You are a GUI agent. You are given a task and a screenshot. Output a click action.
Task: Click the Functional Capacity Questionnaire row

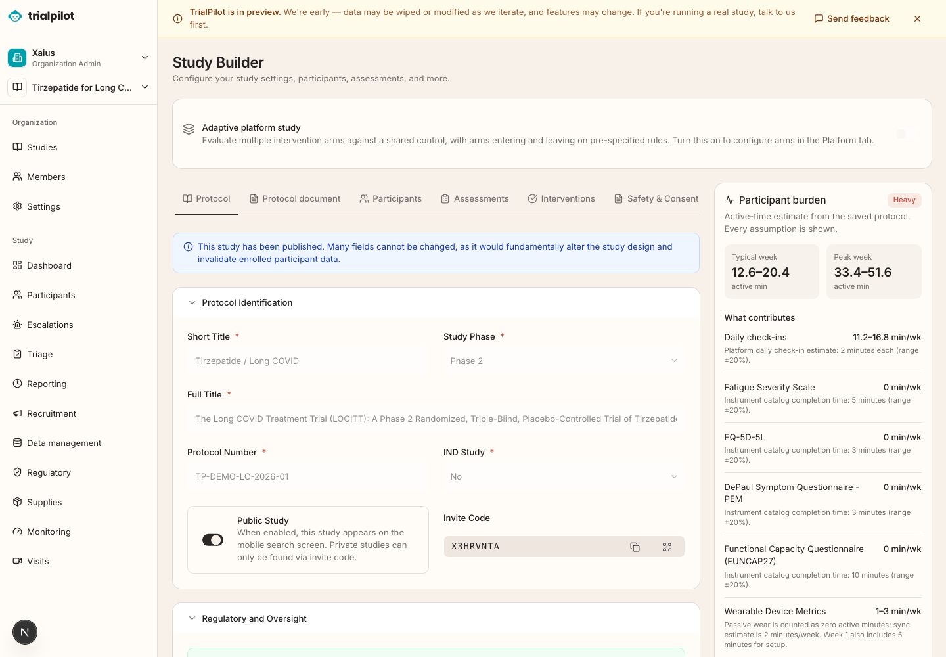coord(822,566)
